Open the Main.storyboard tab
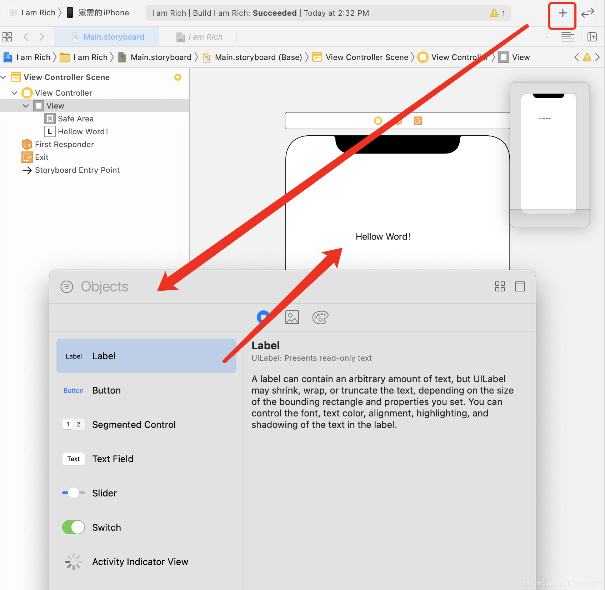The height and width of the screenshot is (590, 605). click(x=107, y=37)
